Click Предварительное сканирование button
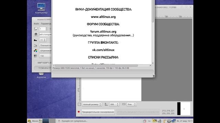 coord(98,112)
